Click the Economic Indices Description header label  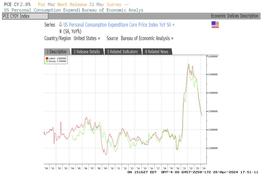click(234, 16)
